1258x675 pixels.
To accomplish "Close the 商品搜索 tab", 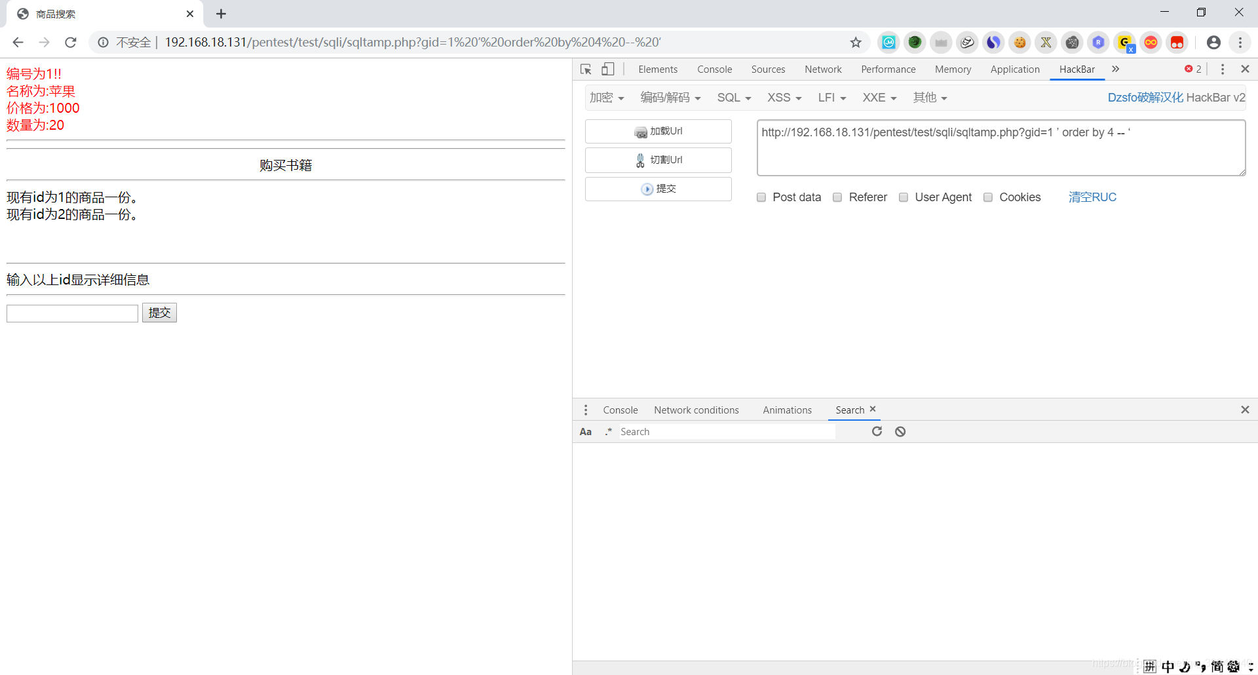I will (190, 14).
